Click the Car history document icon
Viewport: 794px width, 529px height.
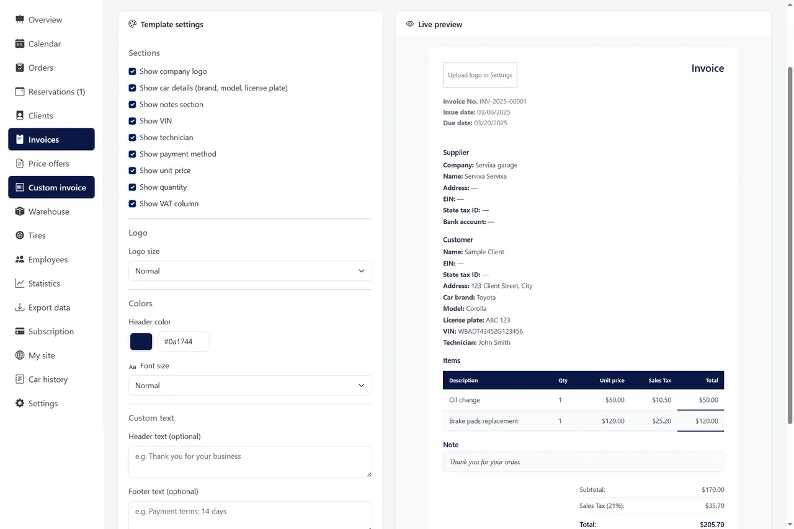click(x=20, y=380)
